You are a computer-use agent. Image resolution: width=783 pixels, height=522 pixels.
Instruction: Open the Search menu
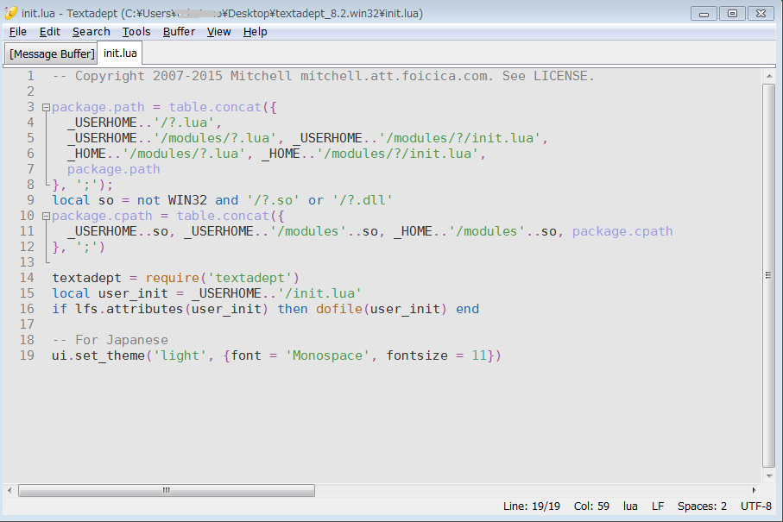92,32
